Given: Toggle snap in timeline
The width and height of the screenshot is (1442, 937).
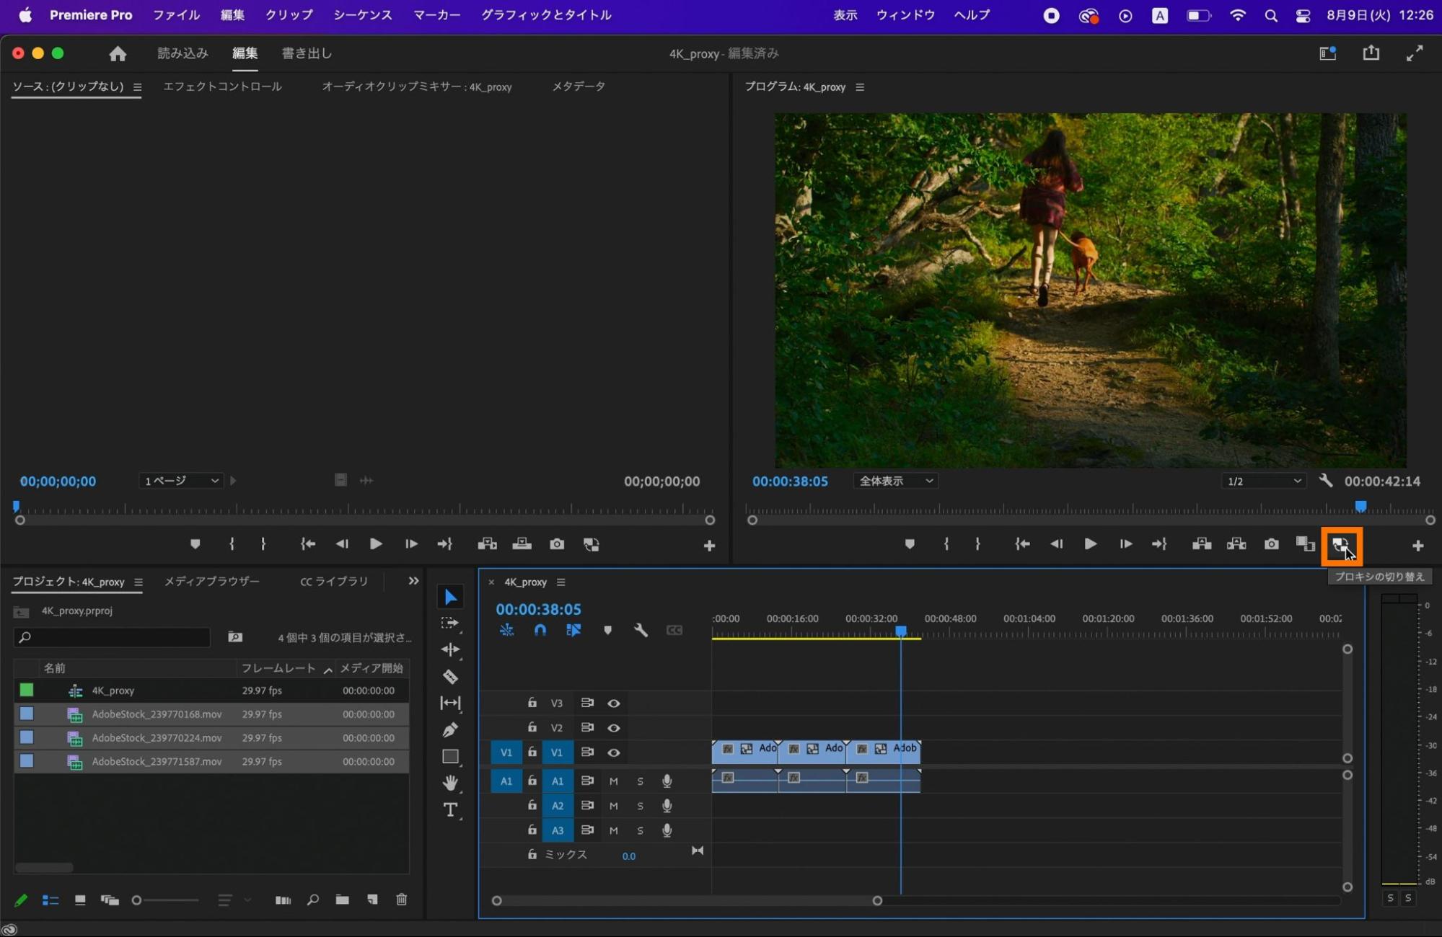Looking at the screenshot, I should [x=540, y=630].
